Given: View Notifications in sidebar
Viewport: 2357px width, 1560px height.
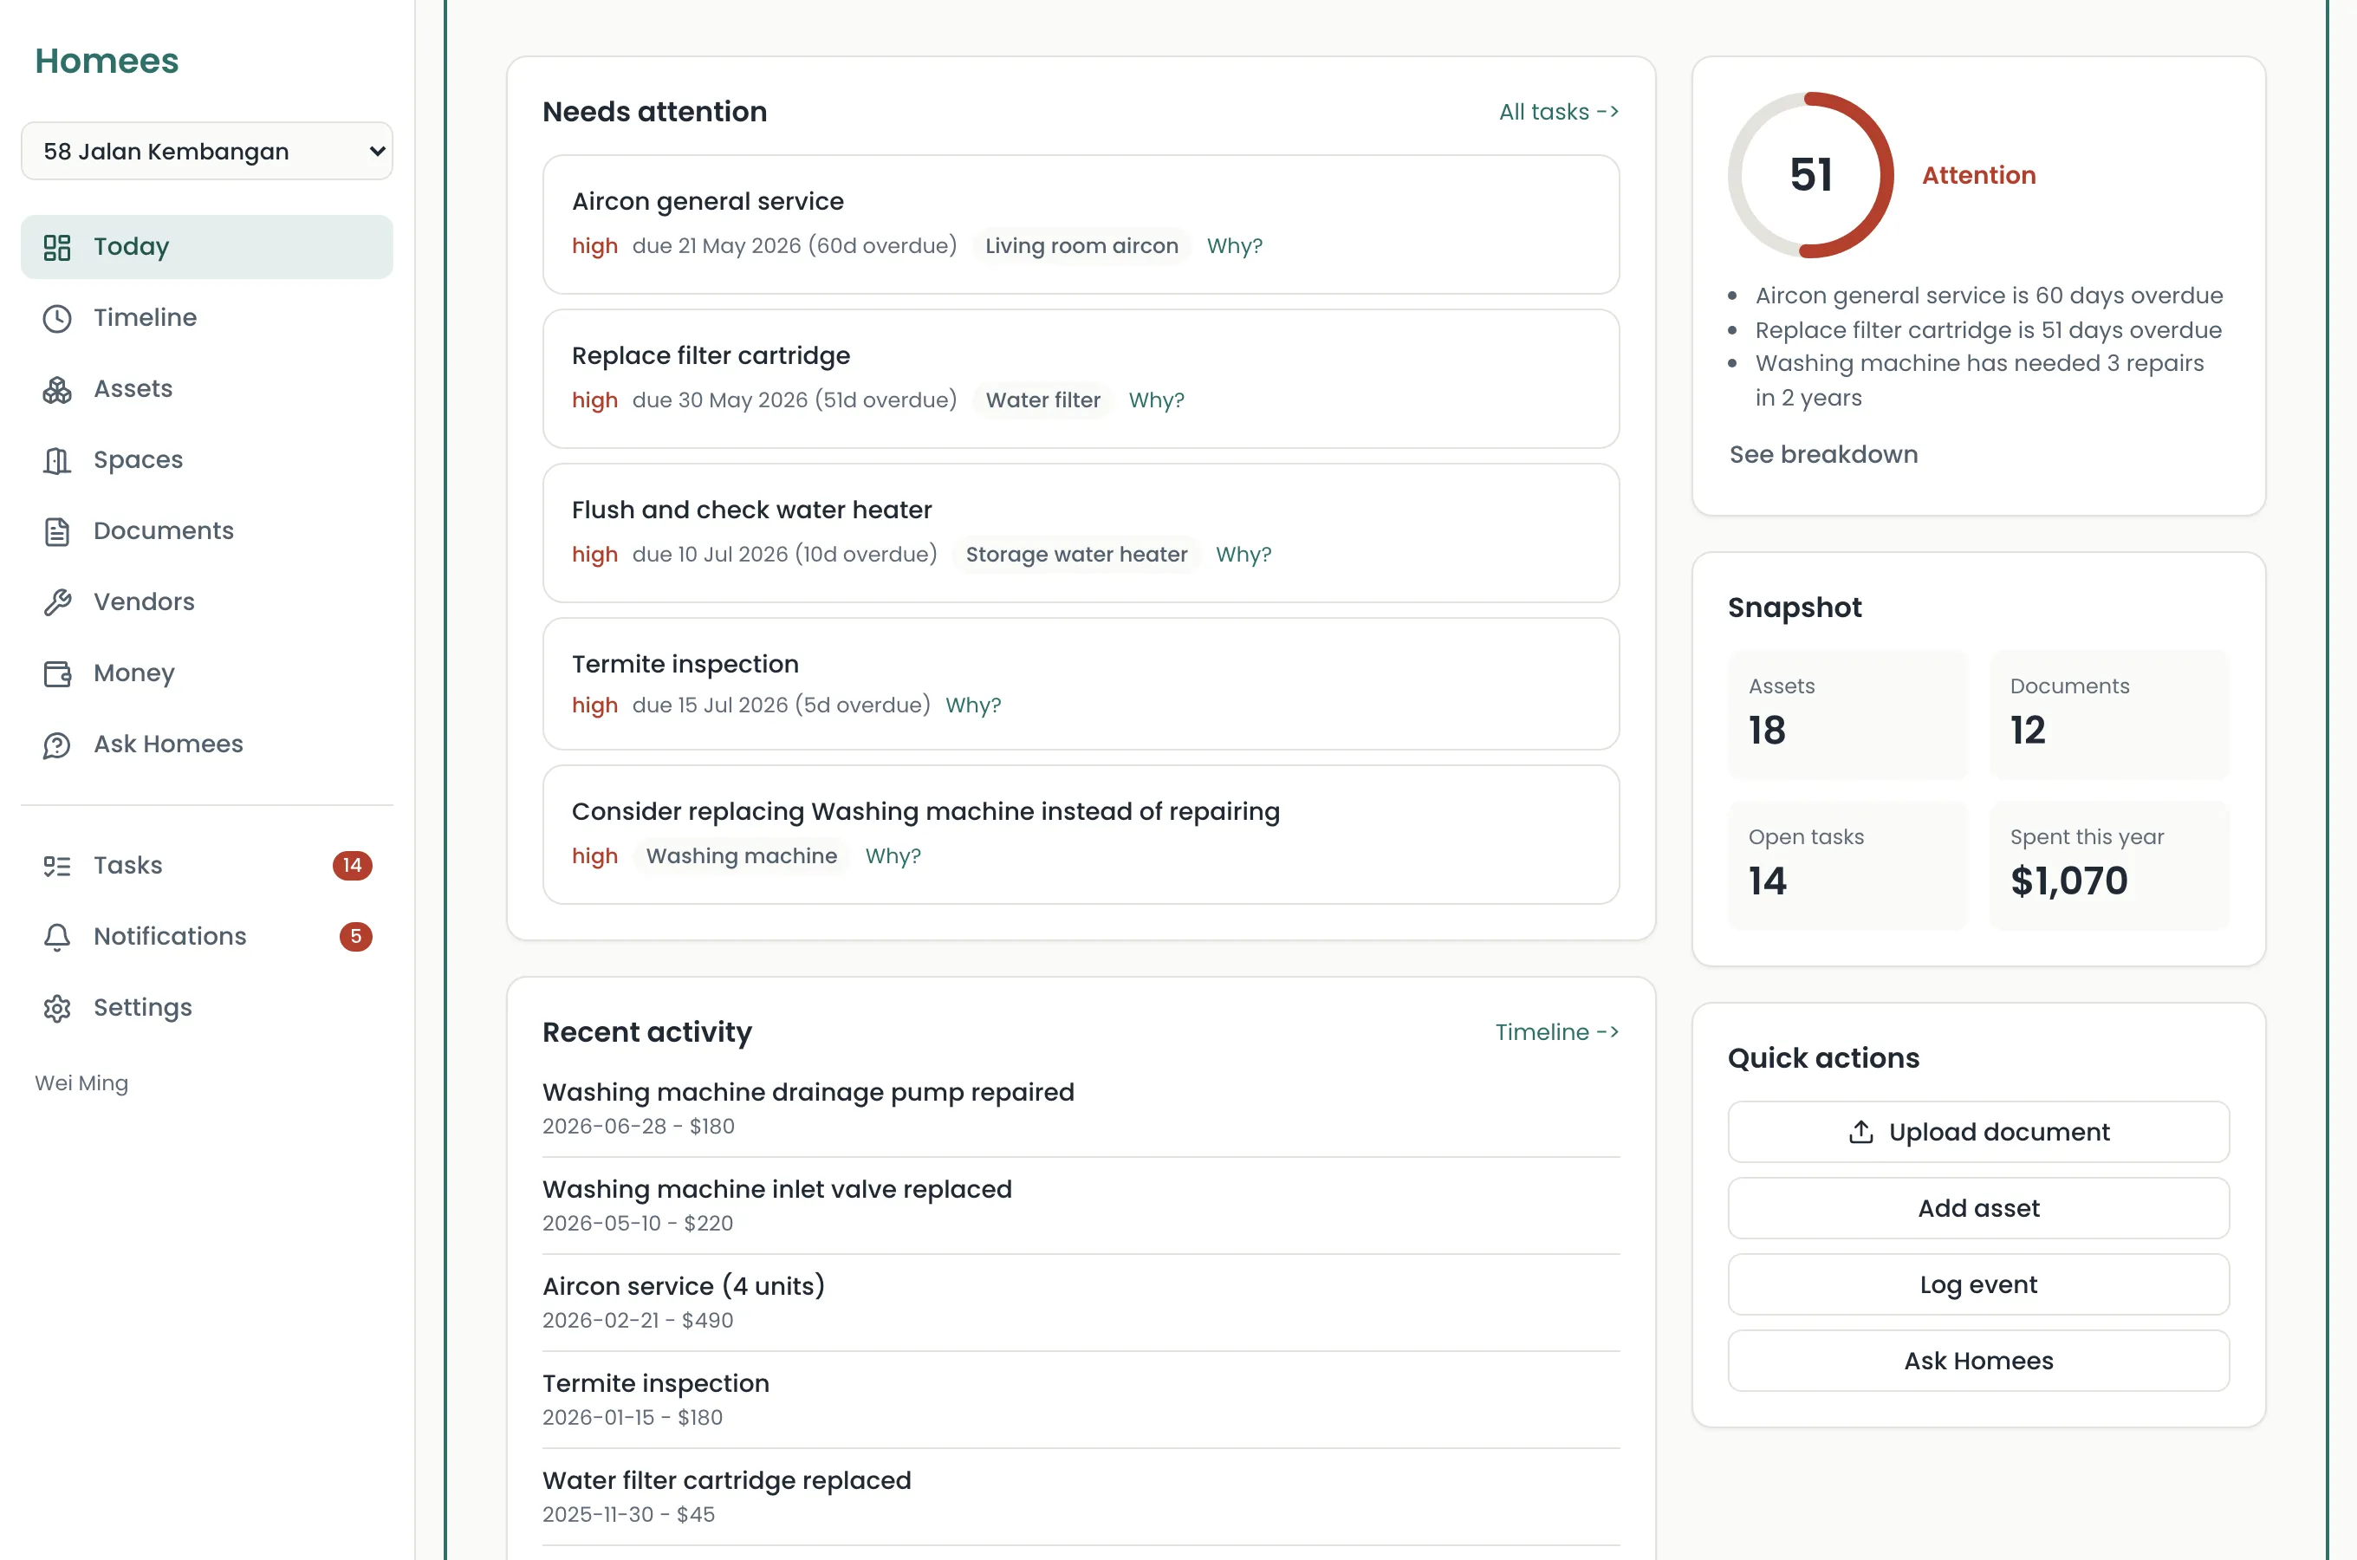Looking at the screenshot, I should click(207, 937).
